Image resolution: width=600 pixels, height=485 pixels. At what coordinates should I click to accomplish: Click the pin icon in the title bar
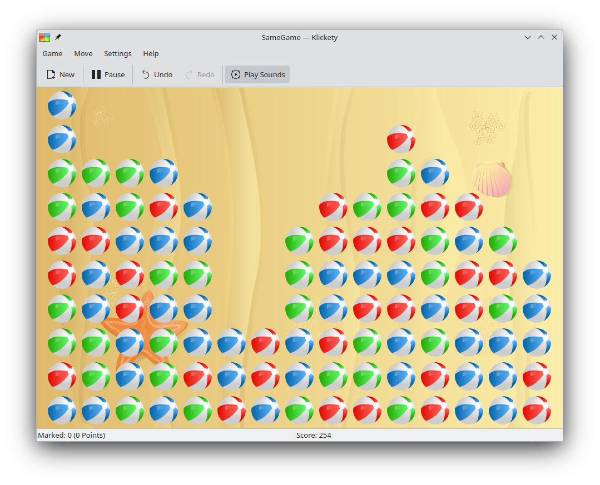click(58, 37)
